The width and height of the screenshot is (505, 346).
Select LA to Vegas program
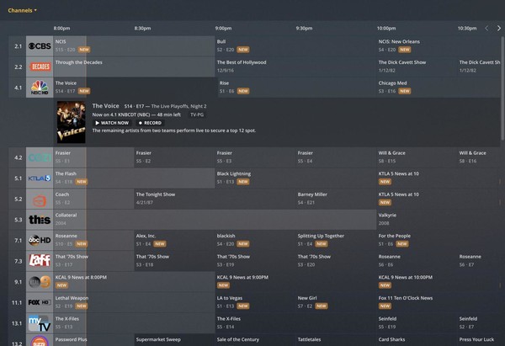(255, 302)
